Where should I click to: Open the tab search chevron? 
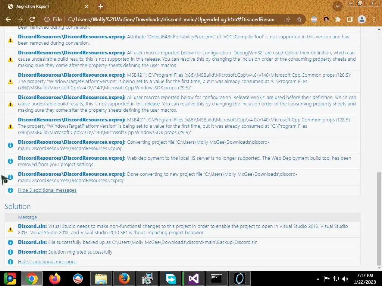tap(338, 6)
